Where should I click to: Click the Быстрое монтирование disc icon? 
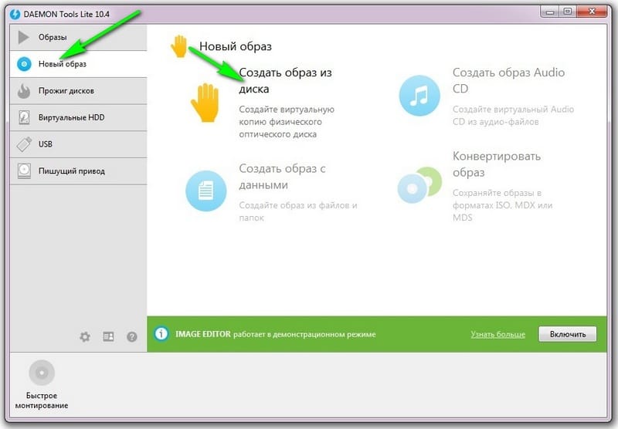click(42, 373)
